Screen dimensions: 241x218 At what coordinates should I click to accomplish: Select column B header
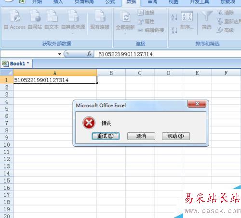click(111, 73)
